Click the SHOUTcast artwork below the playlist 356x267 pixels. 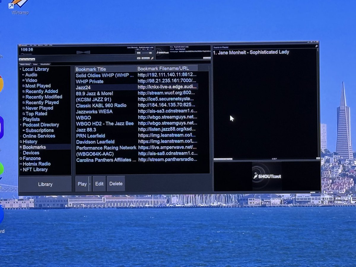pyautogui.click(x=267, y=176)
